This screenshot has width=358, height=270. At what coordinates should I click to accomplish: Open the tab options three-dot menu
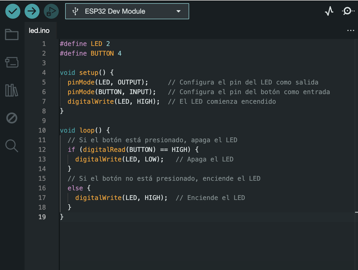351,30
